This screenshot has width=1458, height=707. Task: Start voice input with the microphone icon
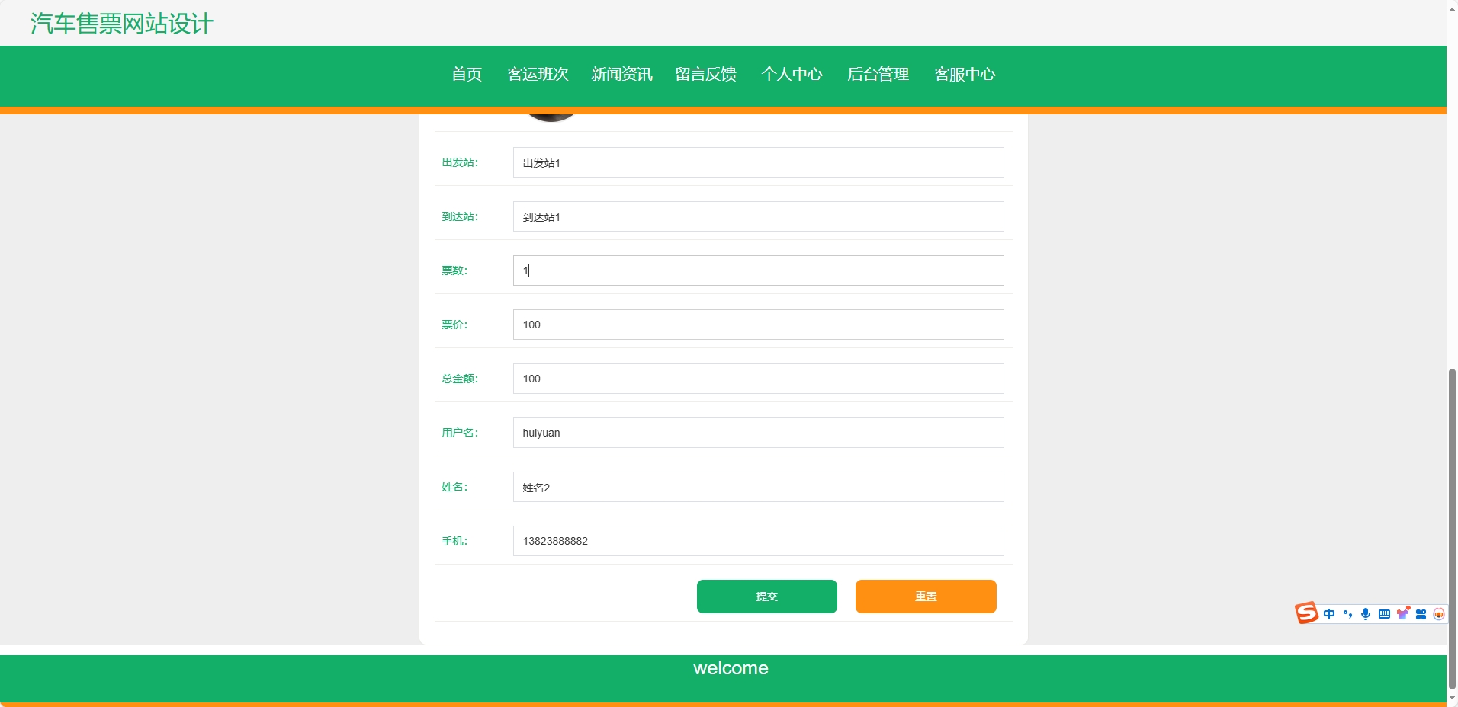coord(1364,614)
